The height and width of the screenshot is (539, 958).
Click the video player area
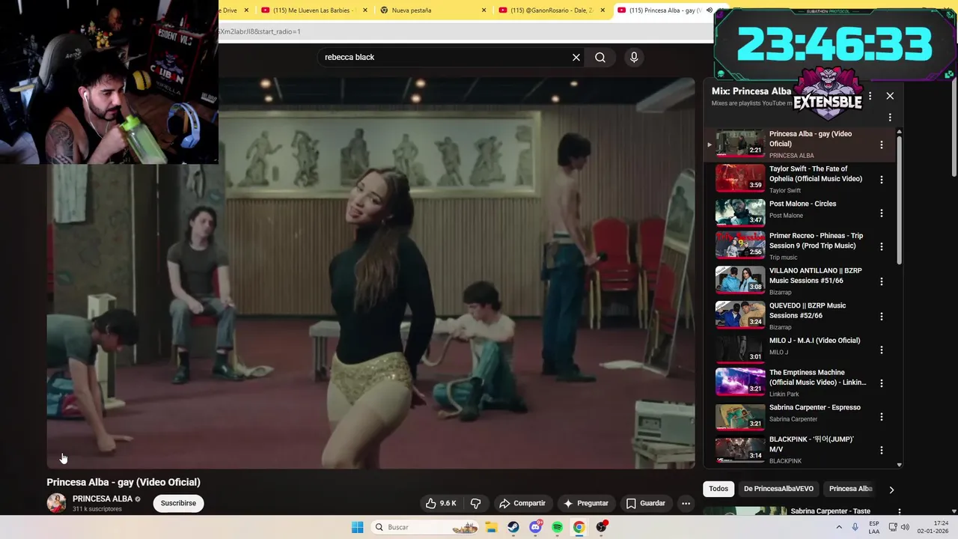click(370, 272)
